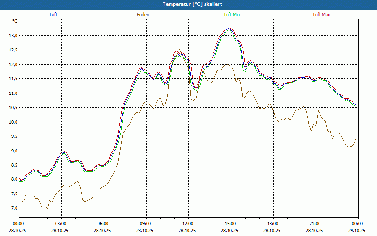Viewport: 377px width, 236px height.
Task: Click the Luft Min legend label
Action: 232,15
